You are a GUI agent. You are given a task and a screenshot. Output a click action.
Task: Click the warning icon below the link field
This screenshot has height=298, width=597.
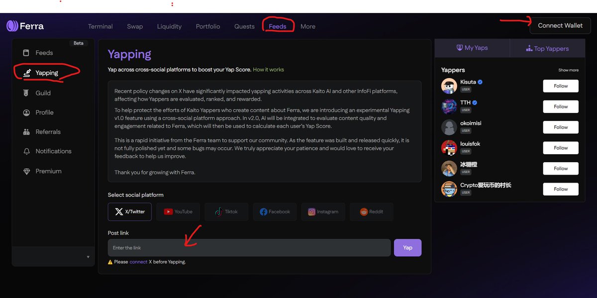tap(110, 262)
